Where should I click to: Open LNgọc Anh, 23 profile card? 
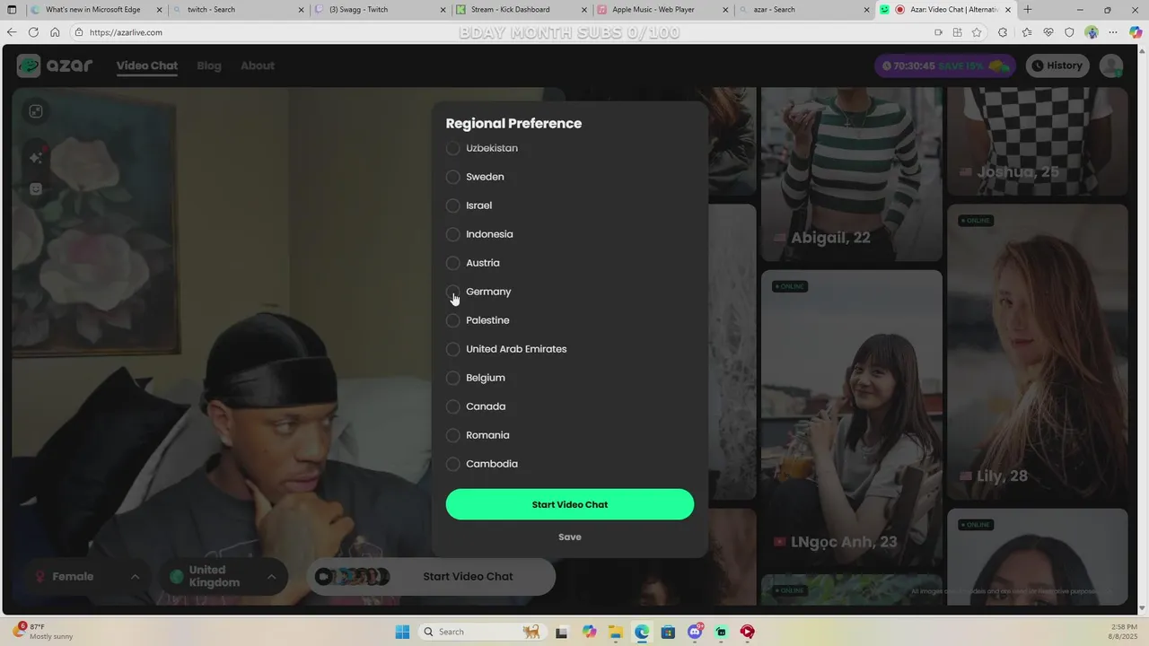(851, 418)
